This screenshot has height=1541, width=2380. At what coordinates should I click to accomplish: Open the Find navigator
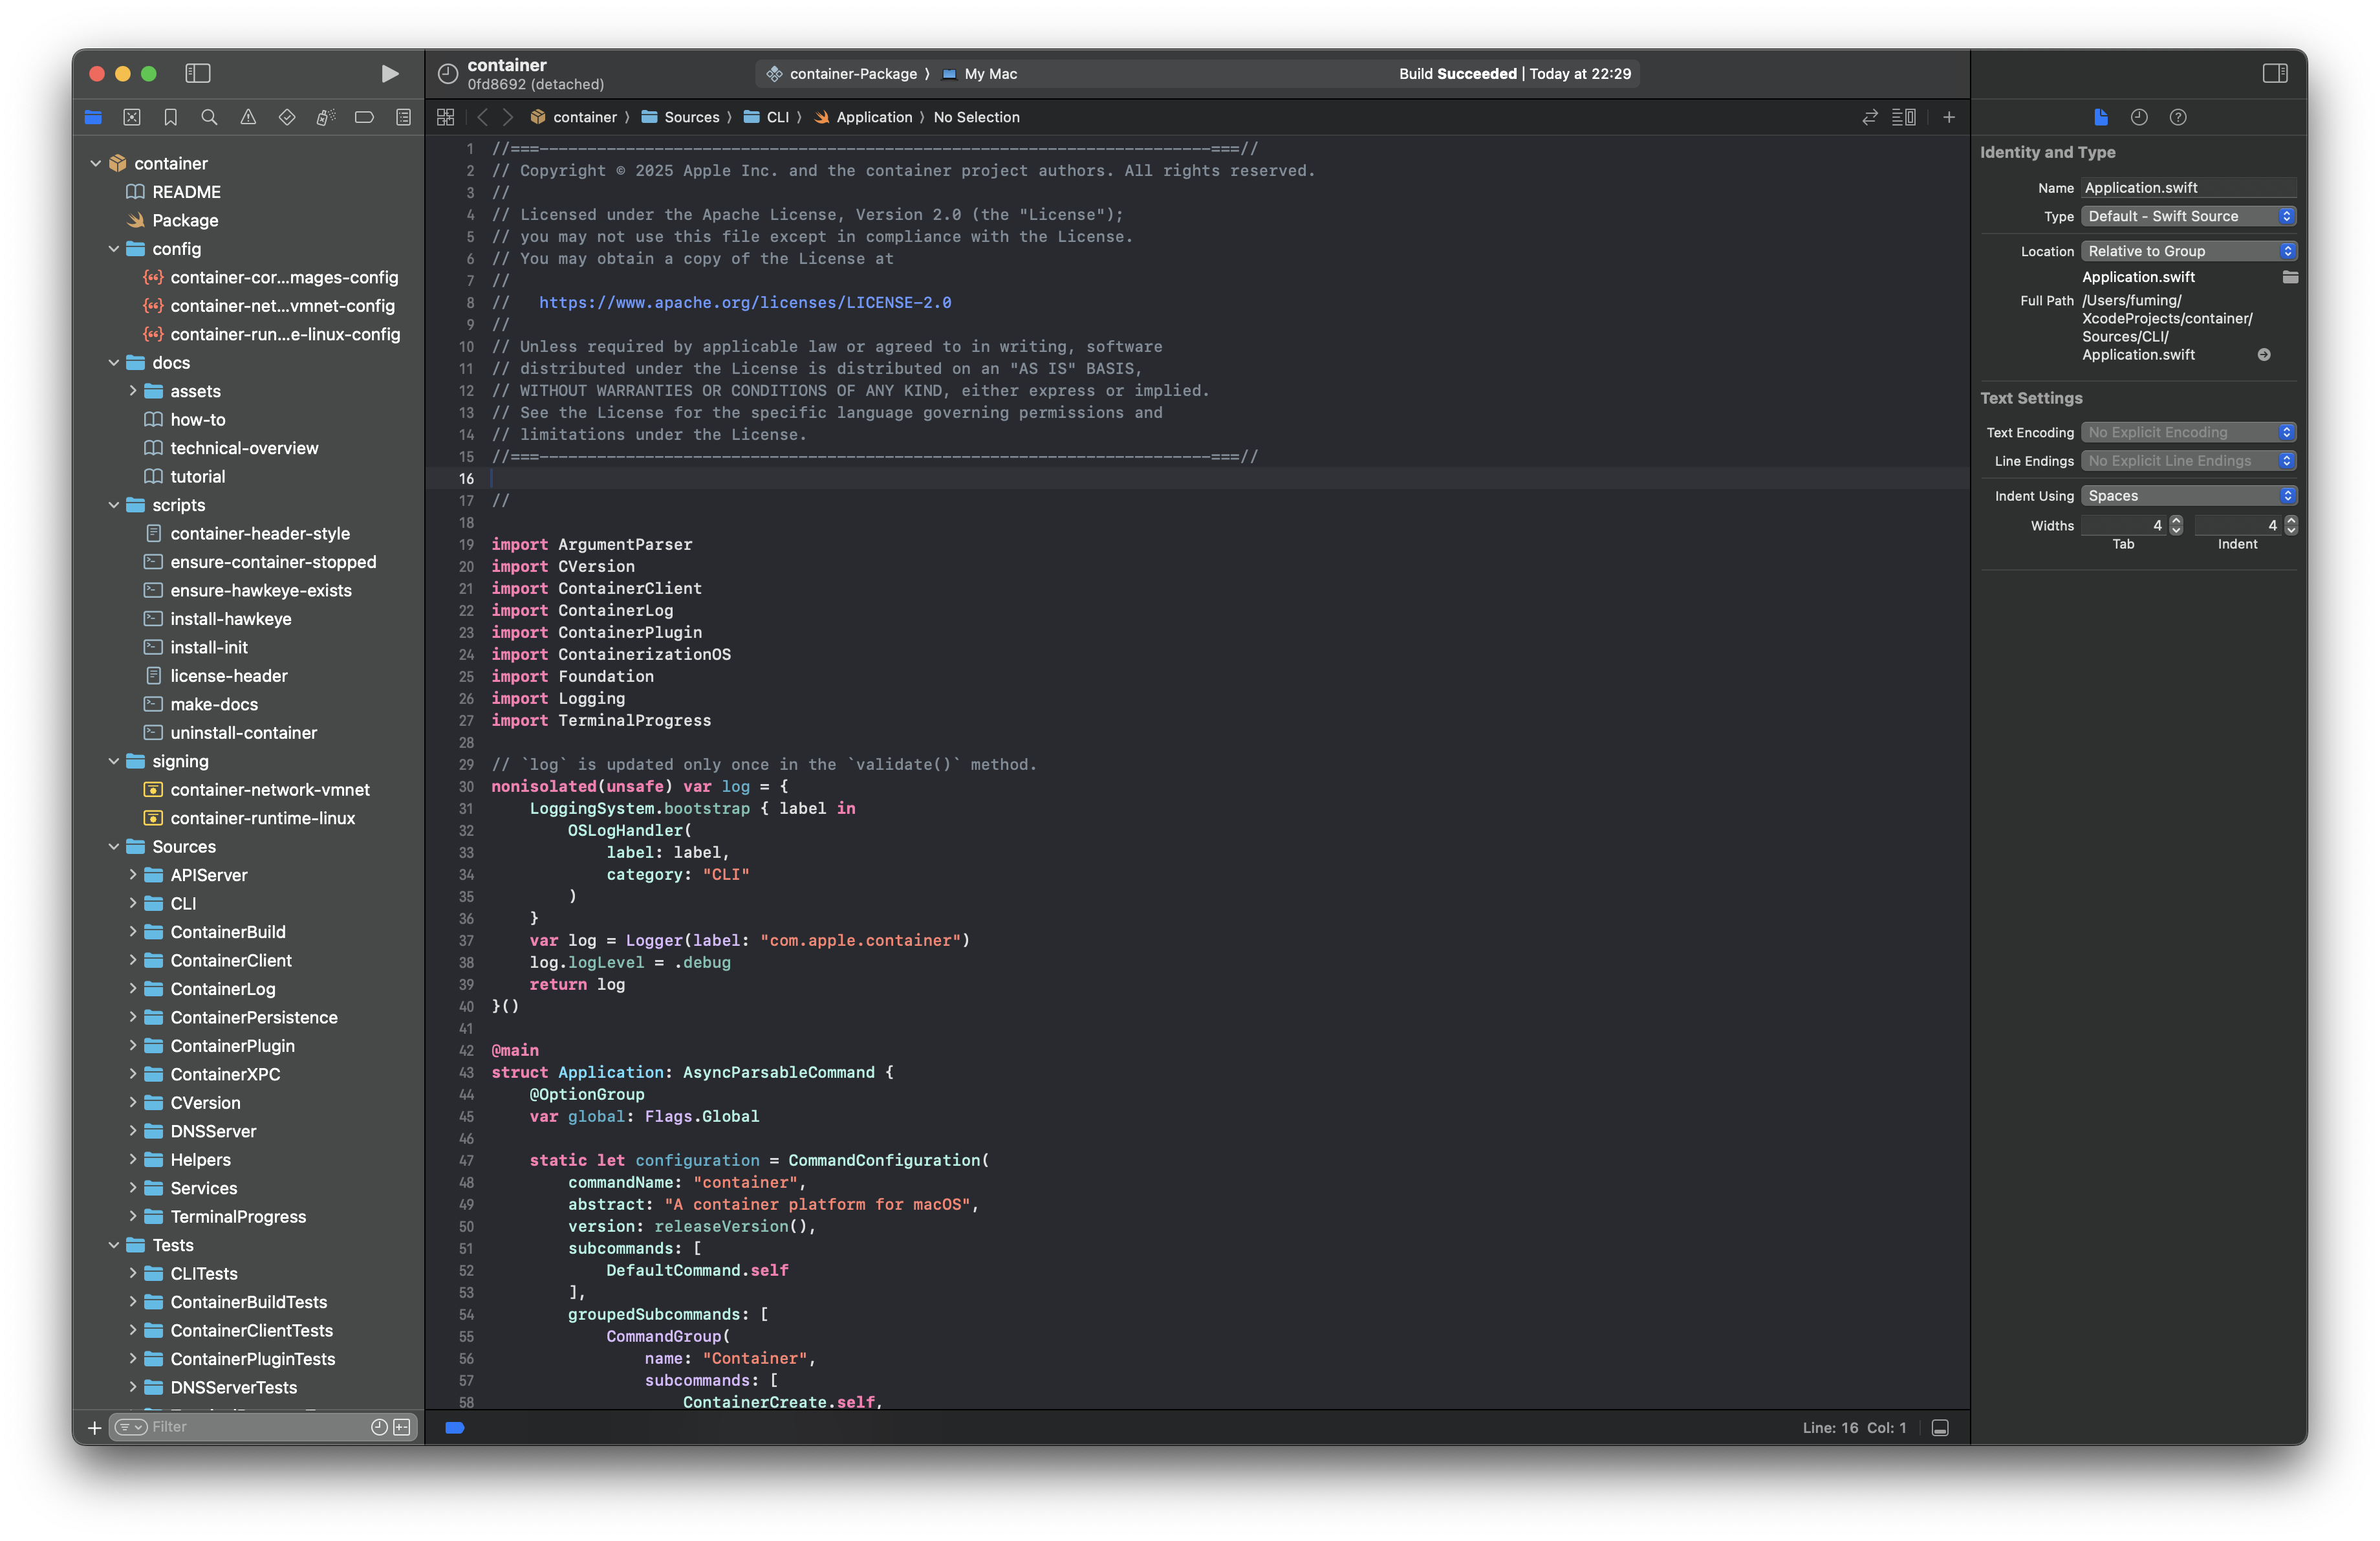pos(209,117)
